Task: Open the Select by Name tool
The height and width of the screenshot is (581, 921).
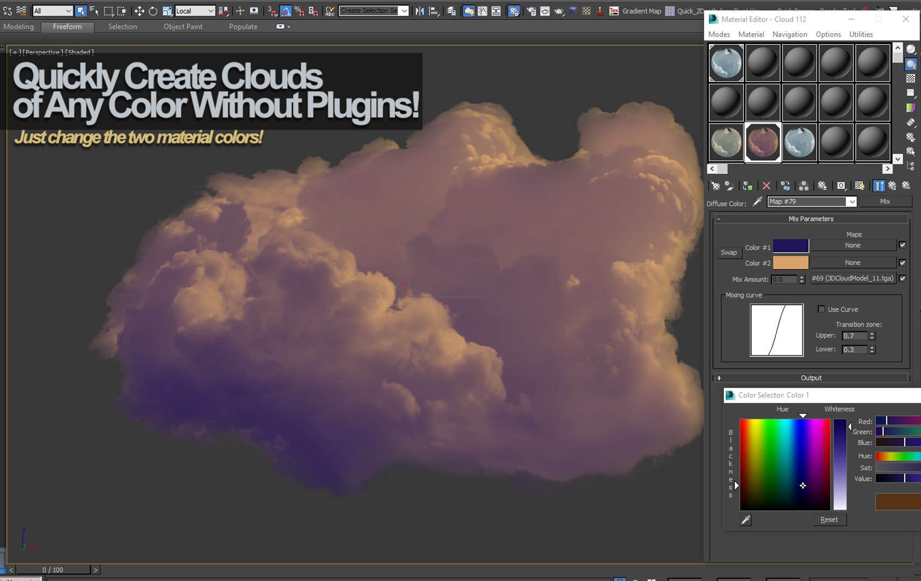Action: click(94, 11)
